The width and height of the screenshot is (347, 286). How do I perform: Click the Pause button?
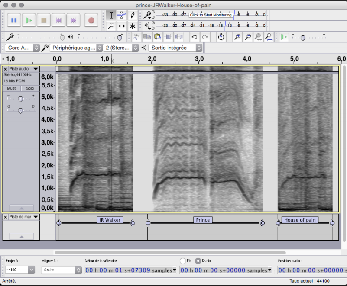coord(14,20)
